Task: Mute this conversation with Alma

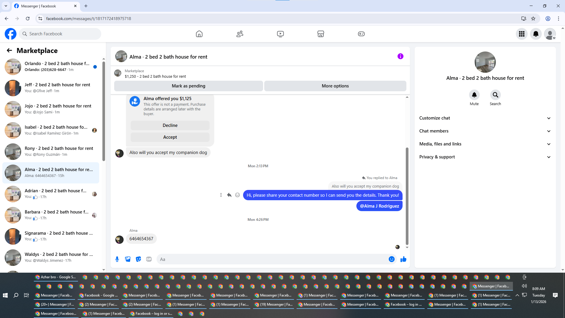Action: [474, 95]
